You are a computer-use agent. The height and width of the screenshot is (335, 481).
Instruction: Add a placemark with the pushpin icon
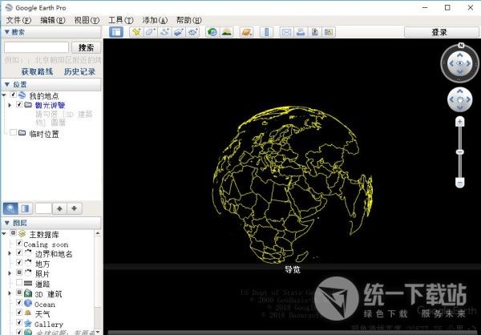point(136,32)
